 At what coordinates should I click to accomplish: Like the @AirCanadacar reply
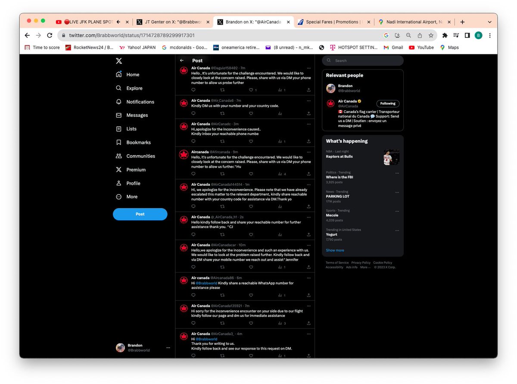click(251, 267)
